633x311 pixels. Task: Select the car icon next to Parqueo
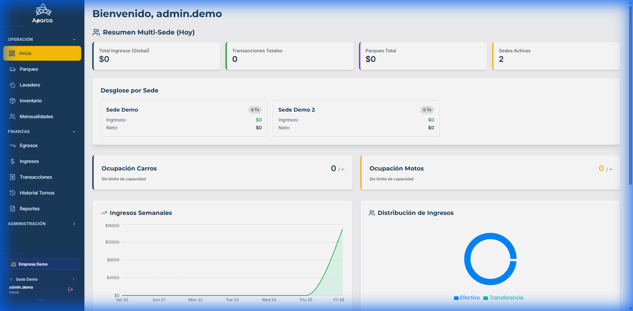coord(12,69)
